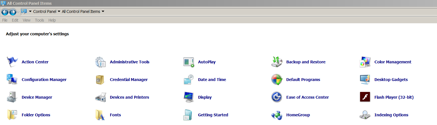Open the Tools menu
Viewport: 437px width, 125px height.
coord(39,20)
